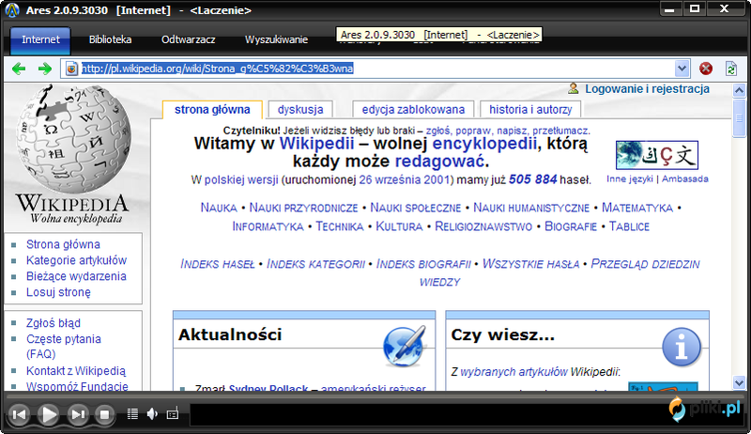Skip to the next track in the player

[x=78, y=414]
